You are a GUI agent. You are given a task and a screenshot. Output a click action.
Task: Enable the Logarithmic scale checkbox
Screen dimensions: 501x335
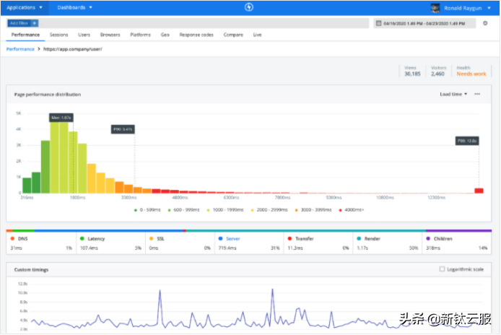point(442,269)
